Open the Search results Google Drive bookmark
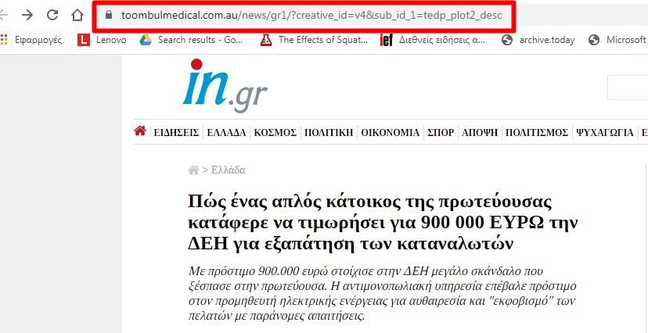The image size is (648, 333). (192, 40)
